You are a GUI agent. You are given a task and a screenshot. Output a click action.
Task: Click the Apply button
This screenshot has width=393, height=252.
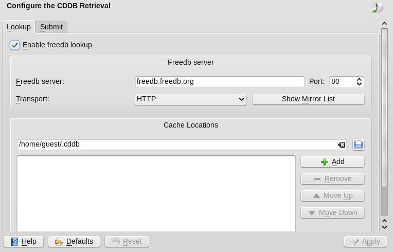(x=365, y=241)
